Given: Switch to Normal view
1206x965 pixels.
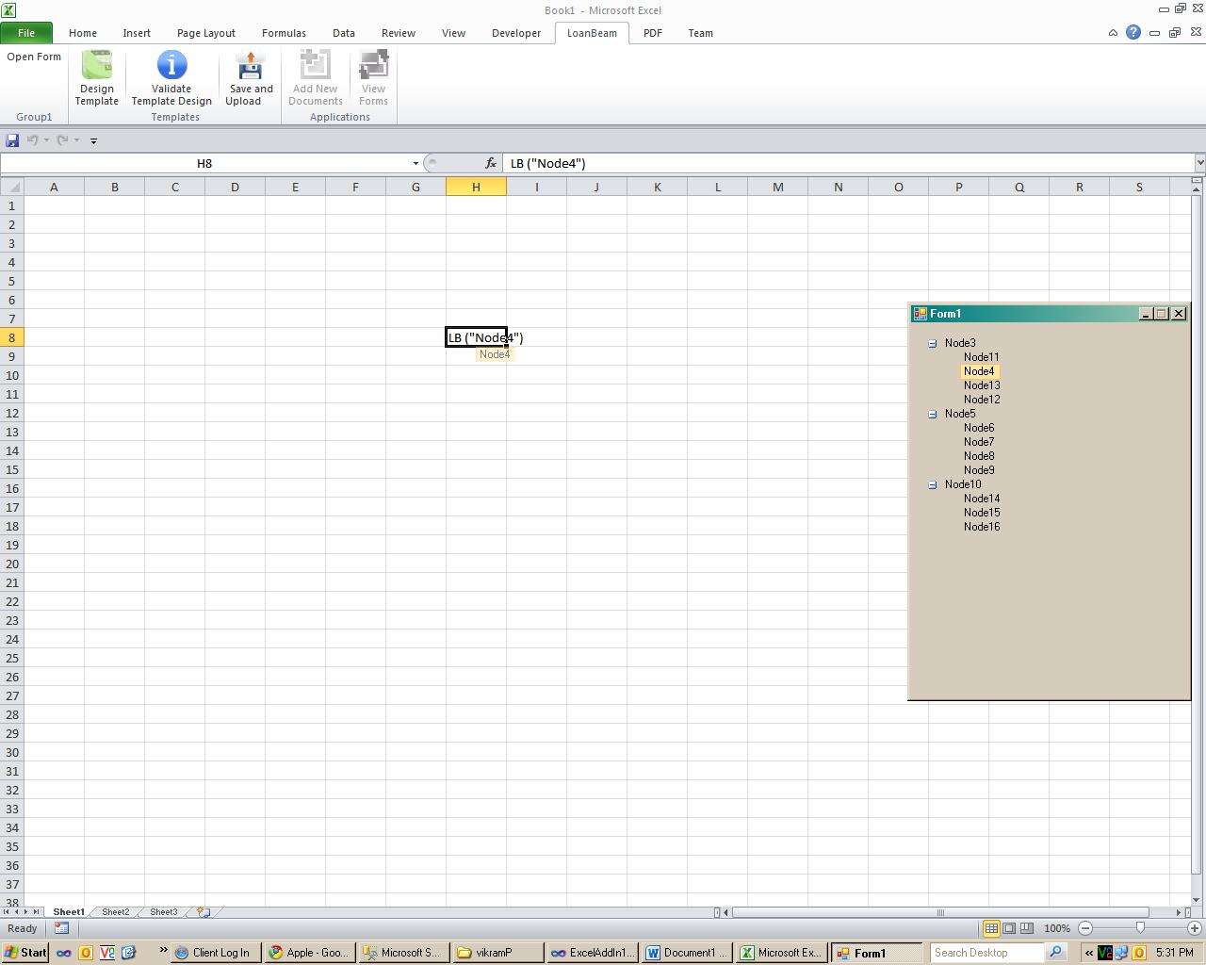Looking at the screenshot, I should click(991, 928).
